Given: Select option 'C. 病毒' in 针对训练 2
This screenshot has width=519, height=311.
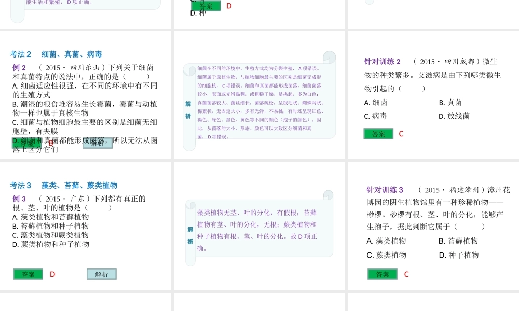Looking at the screenshot, I should pos(376,116).
